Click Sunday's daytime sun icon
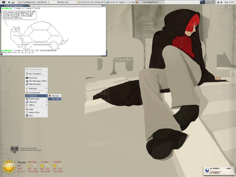This screenshot has width=236, height=177. pos(42,166)
